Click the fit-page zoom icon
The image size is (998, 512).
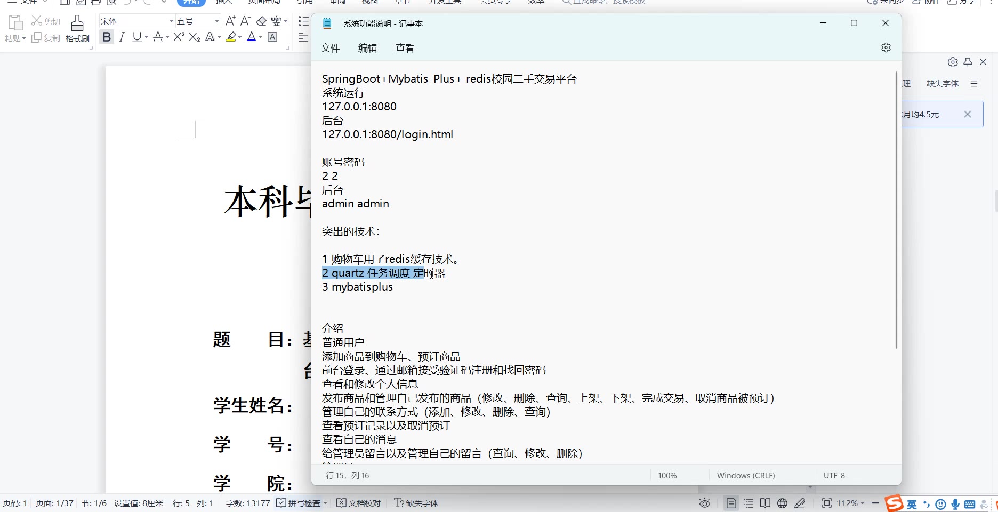[x=826, y=503]
